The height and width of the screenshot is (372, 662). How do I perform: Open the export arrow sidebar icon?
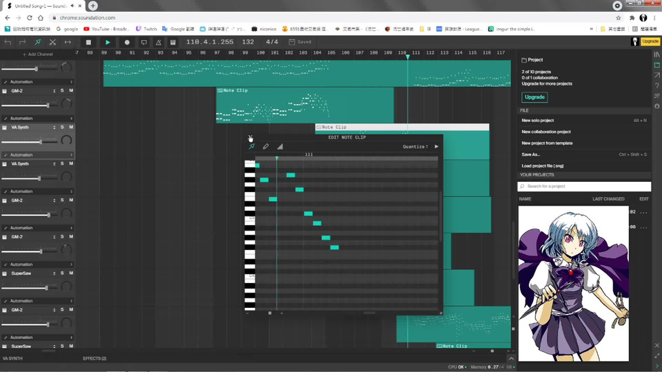point(657,75)
